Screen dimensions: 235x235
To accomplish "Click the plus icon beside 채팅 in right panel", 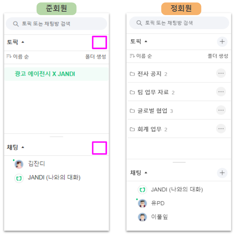I will tap(222, 173).
